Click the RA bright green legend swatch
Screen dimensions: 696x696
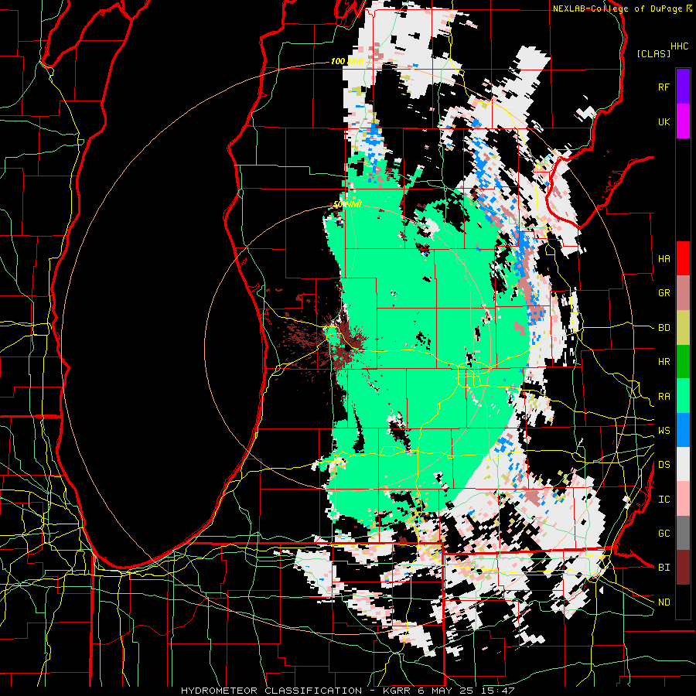pos(683,396)
